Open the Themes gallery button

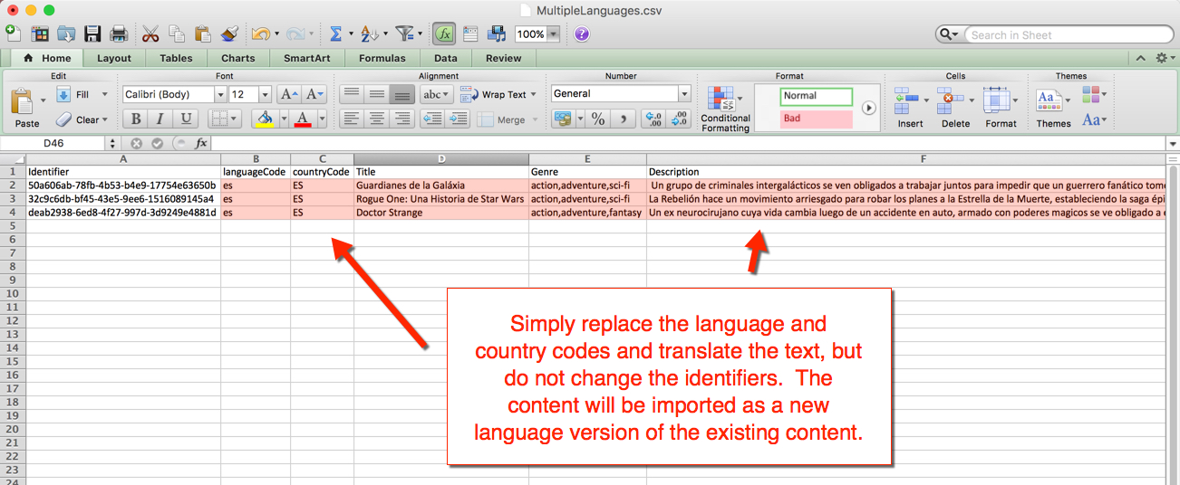(x=1053, y=108)
